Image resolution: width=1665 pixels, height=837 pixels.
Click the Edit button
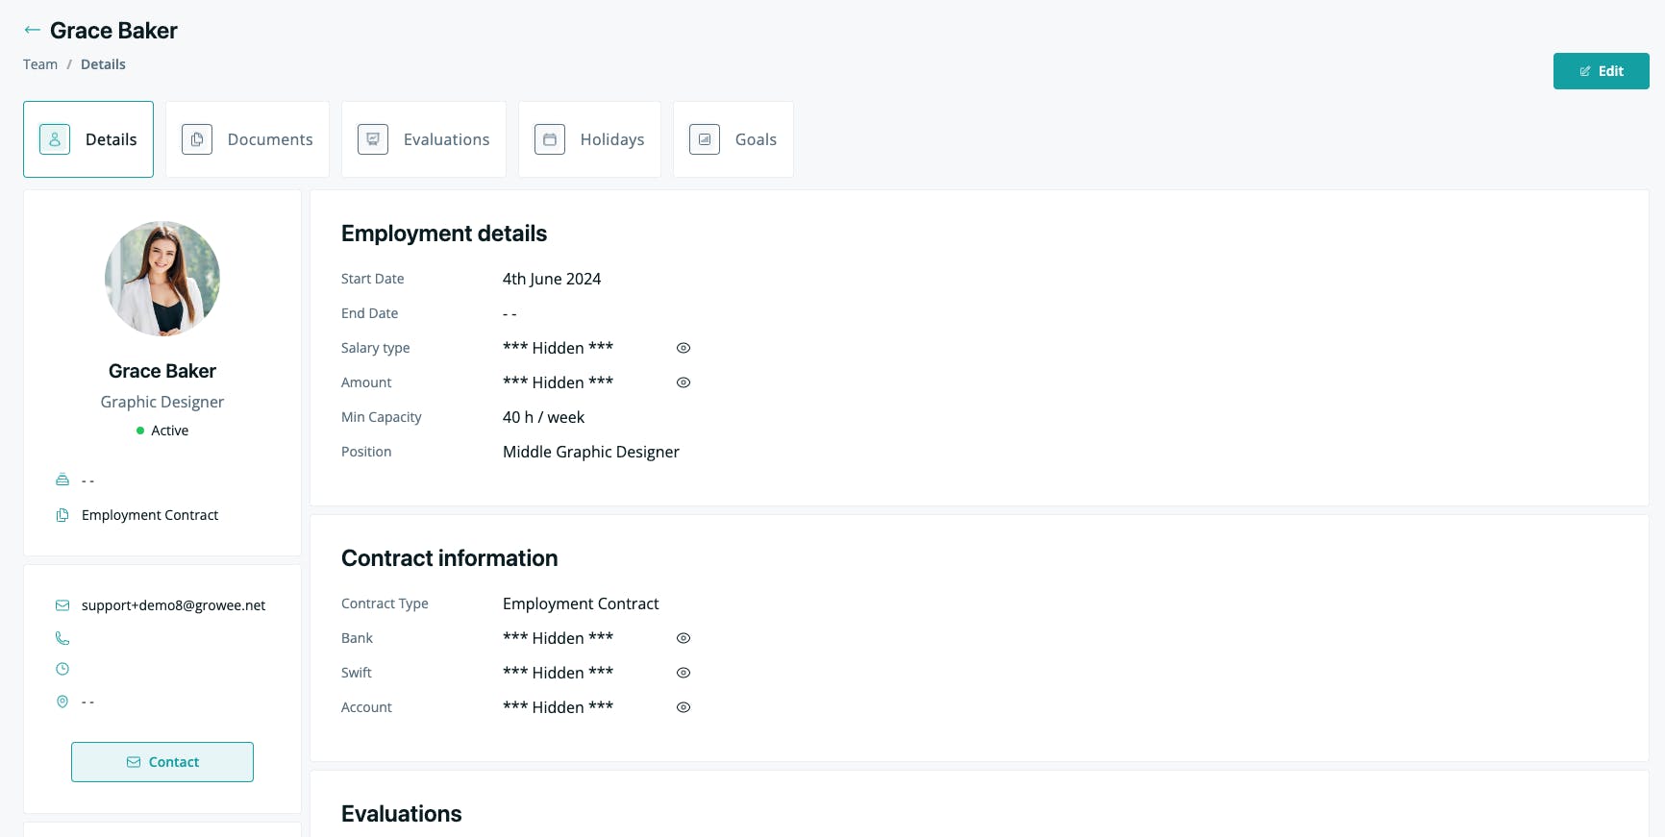click(x=1602, y=71)
